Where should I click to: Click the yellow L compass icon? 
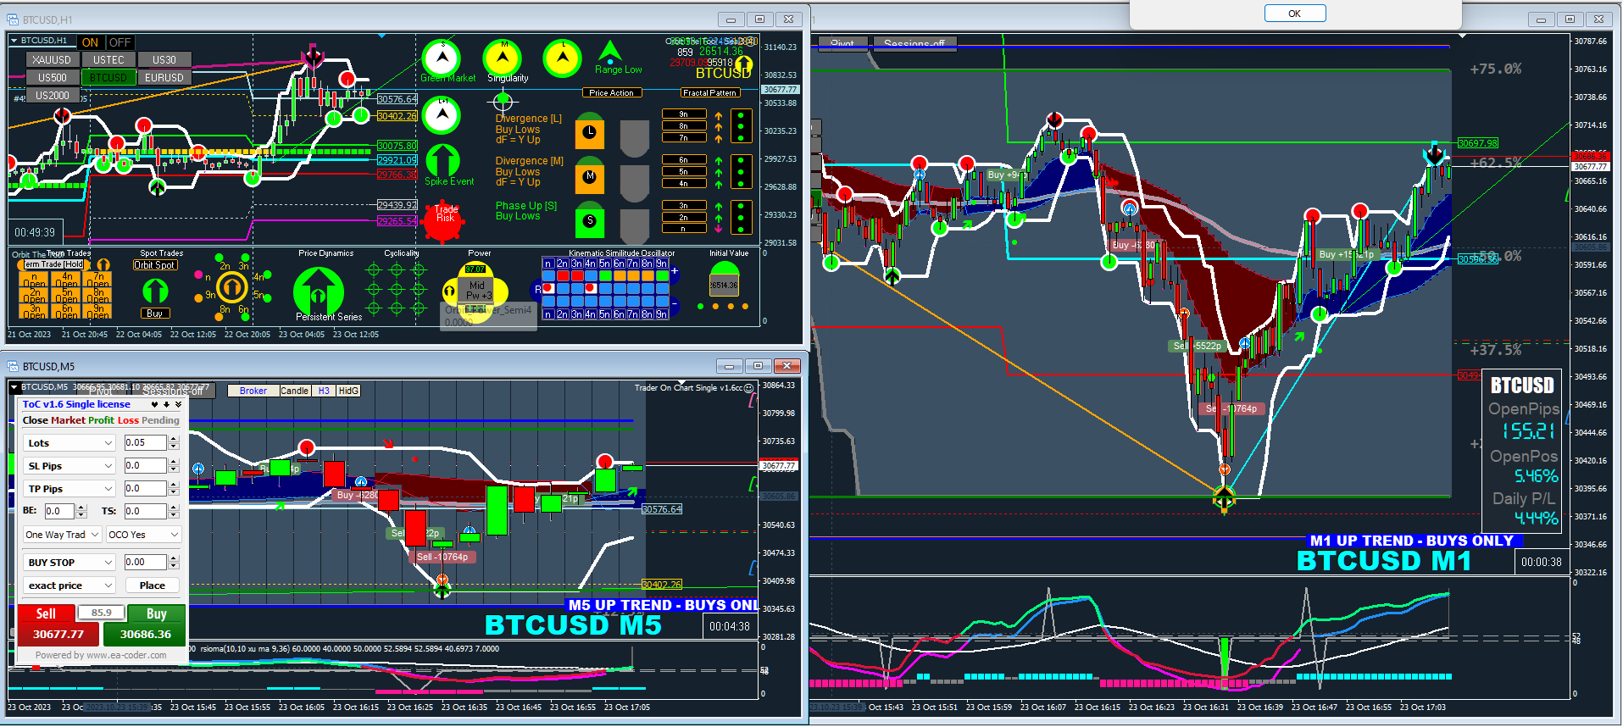562,58
